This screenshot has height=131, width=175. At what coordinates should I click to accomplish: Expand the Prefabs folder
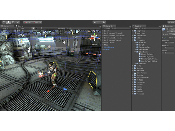(x=133, y=80)
